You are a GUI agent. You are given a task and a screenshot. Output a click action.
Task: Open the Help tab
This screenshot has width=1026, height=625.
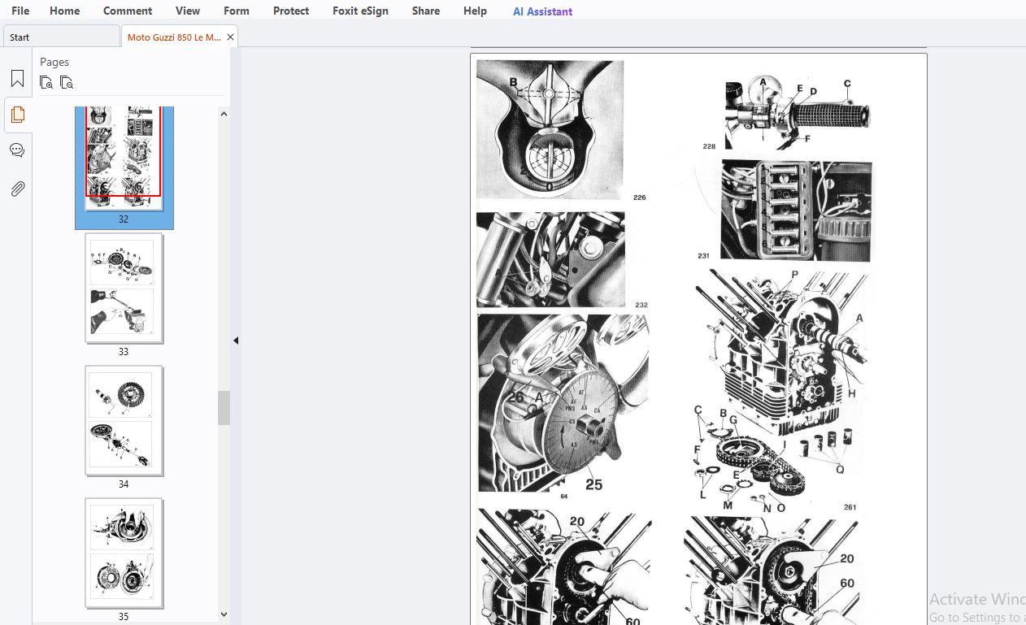coord(475,11)
